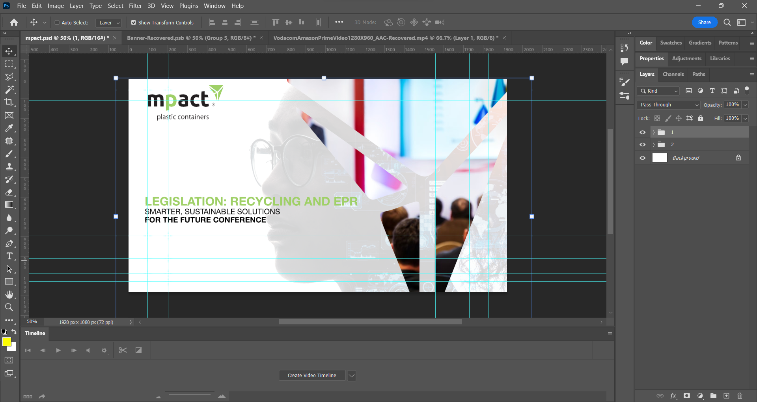Hide the Background layer
Screen dimensions: 757x402
(x=643, y=158)
